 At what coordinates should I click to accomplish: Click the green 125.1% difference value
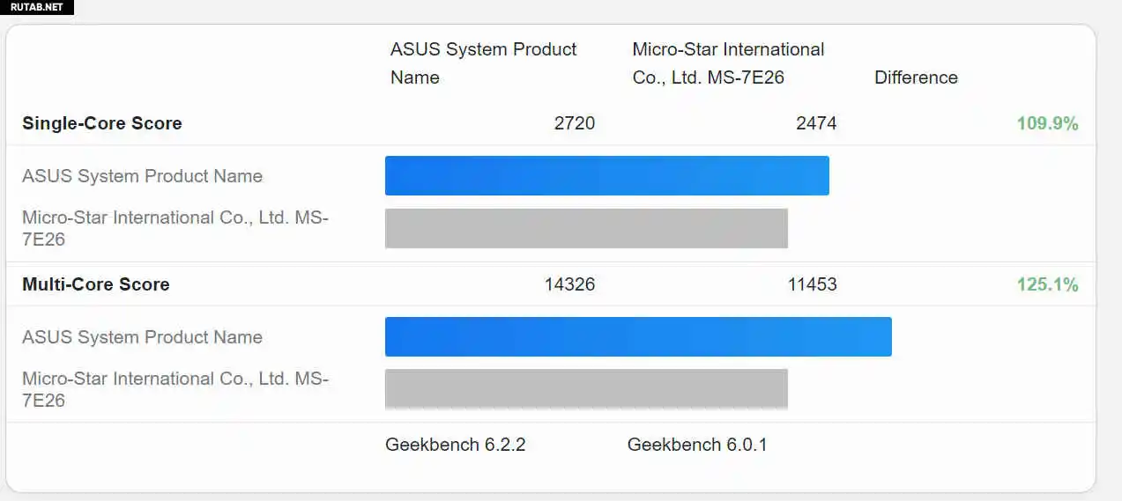(1047, 284)
